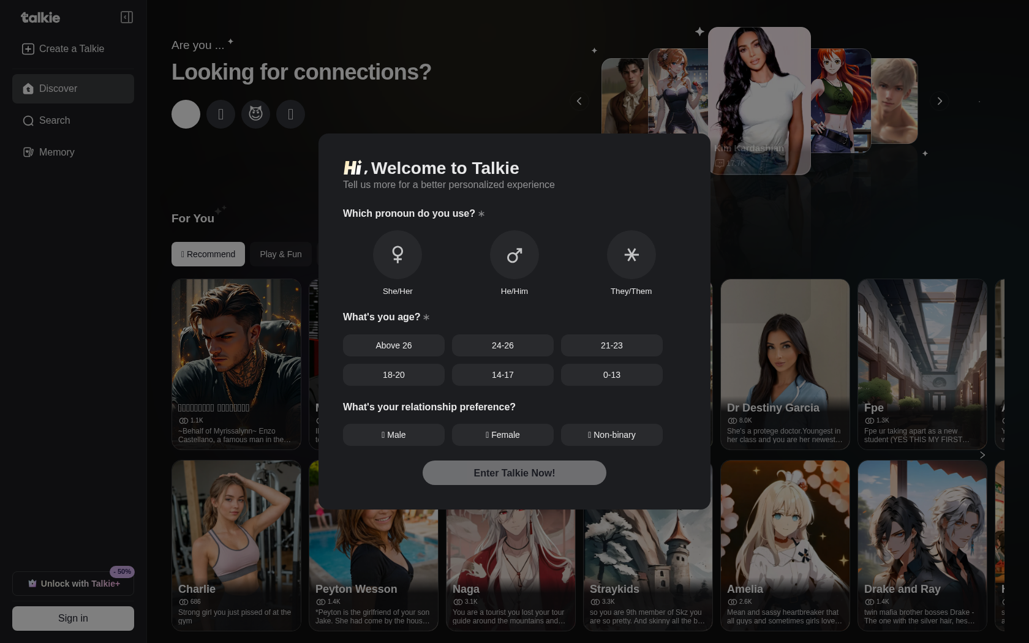The image size is (1029, 643).
Task: Go to Search in sidebar
Action: point(55,121)
